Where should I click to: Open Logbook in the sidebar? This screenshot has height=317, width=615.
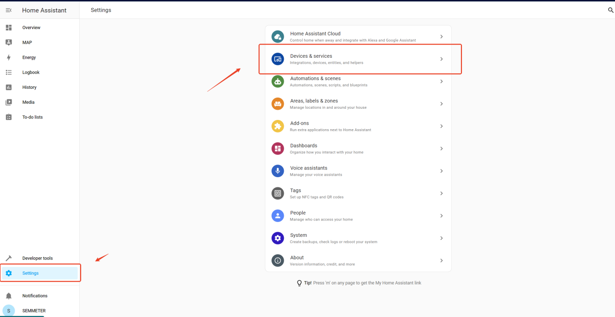[31, 72]
